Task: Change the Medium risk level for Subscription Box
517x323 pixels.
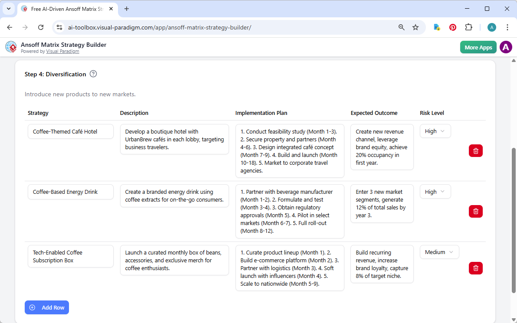Action: [x=439, y=251]
